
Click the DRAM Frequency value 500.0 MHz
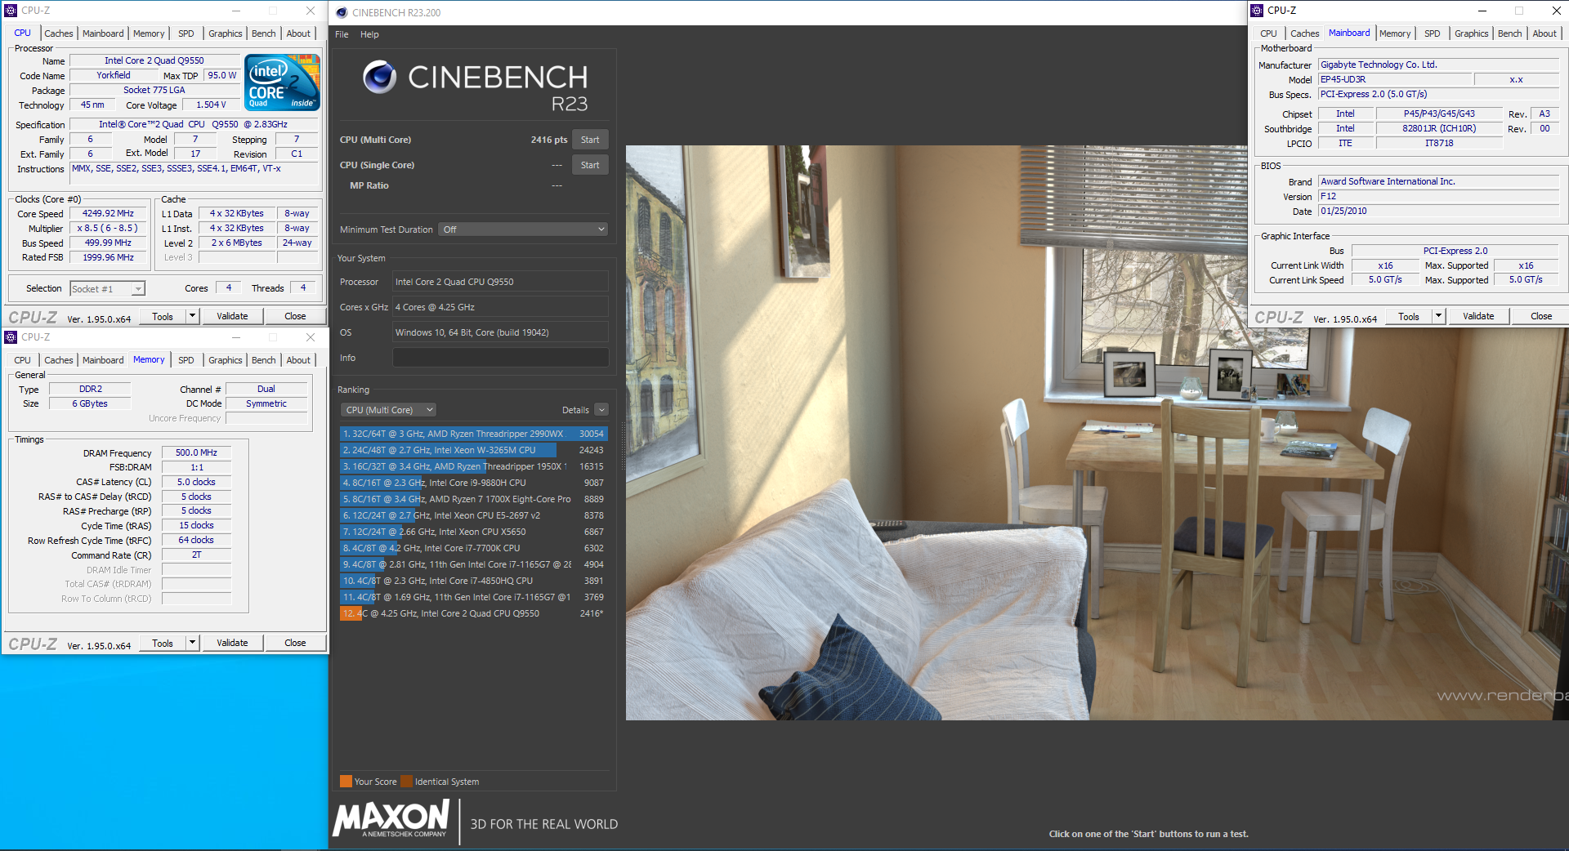[196, 452]
